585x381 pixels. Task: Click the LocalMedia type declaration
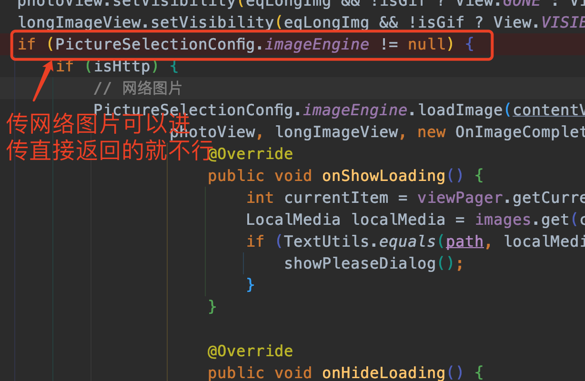pyautogui.click(x=293, y=219)
